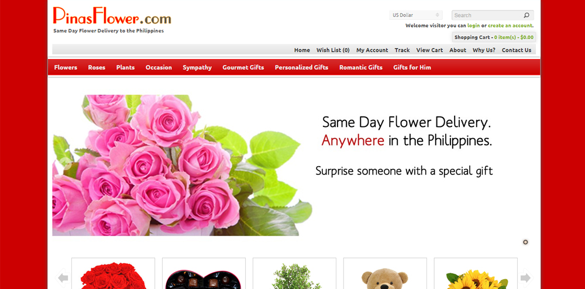Go to Gourmet Gifts category
The image size is (585, 289).
(243, 67)
